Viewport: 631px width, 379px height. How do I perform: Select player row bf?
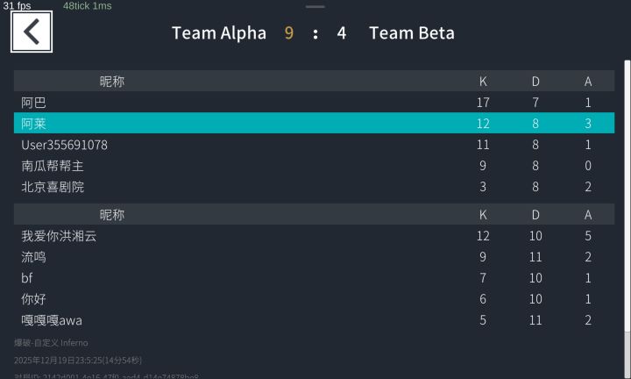point(314,278)
